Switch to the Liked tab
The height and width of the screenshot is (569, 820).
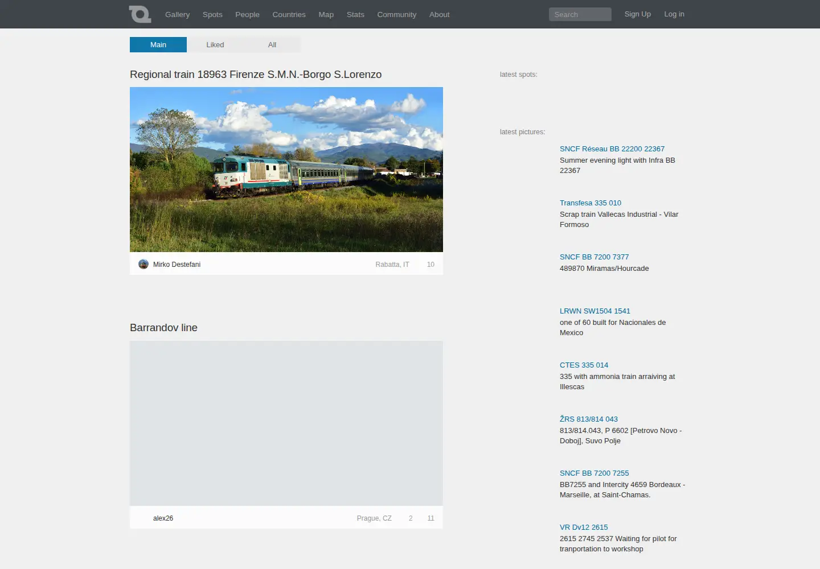pyautogui.click(x=215, y=44)
